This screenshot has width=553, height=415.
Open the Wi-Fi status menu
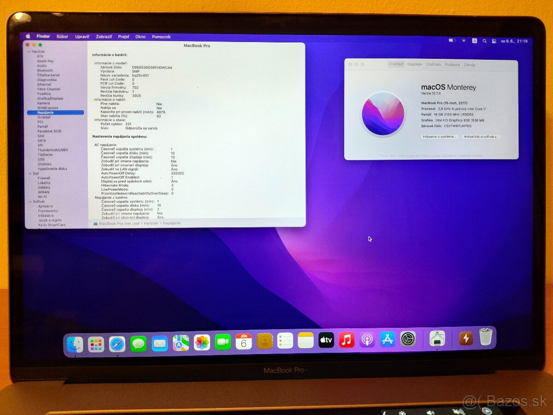[464, 41]
